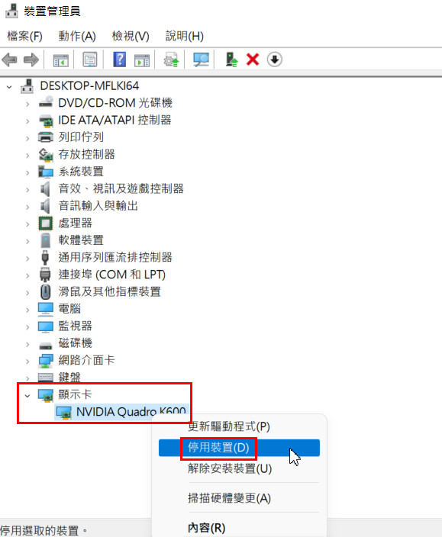The image size is (442, 537).
Task: Open the 檔案(F) menu
Action: tap(24, 36)
